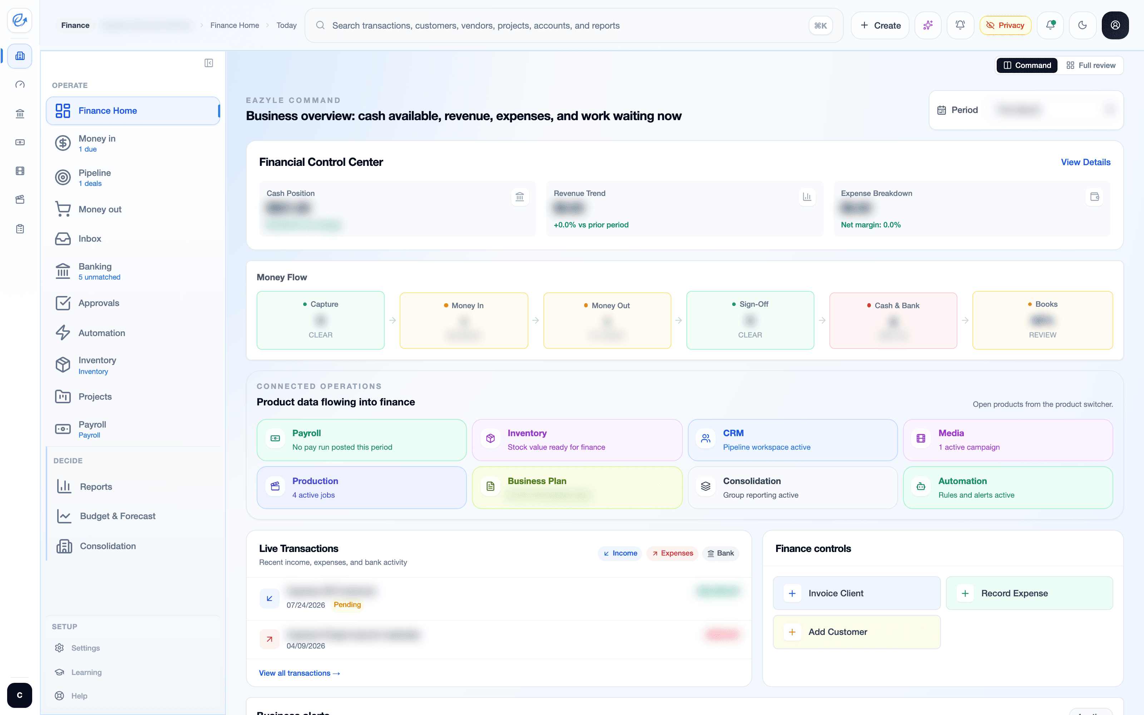Viewport: 1144px width, 715px height.
Task: Click the Expense Breakdown wallet icon
Action: (x=1094, y=197)
